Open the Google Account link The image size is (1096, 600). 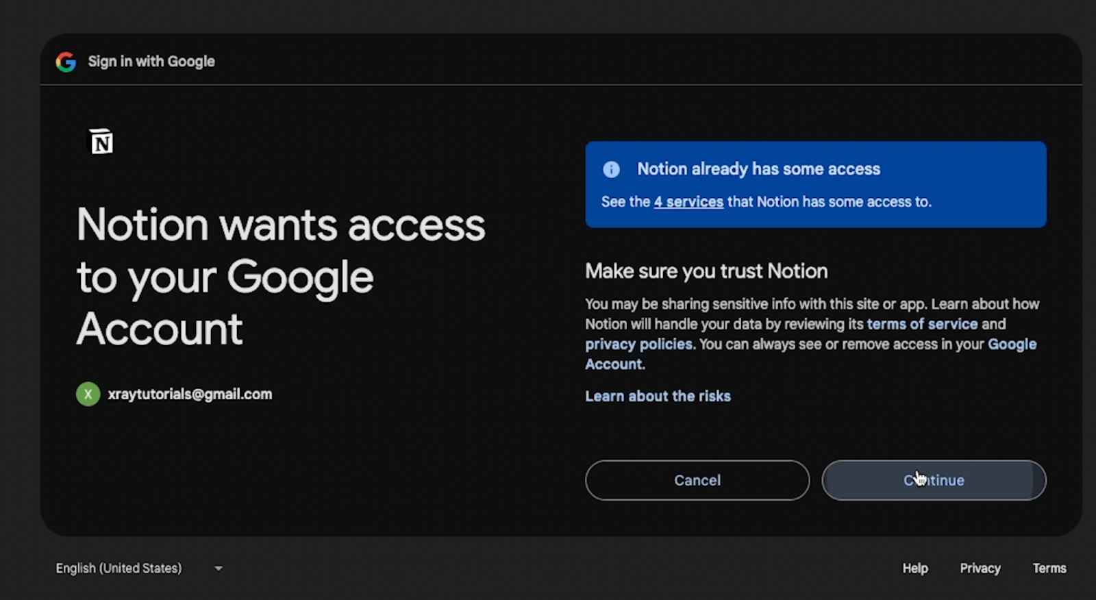tap(1012, 345)
